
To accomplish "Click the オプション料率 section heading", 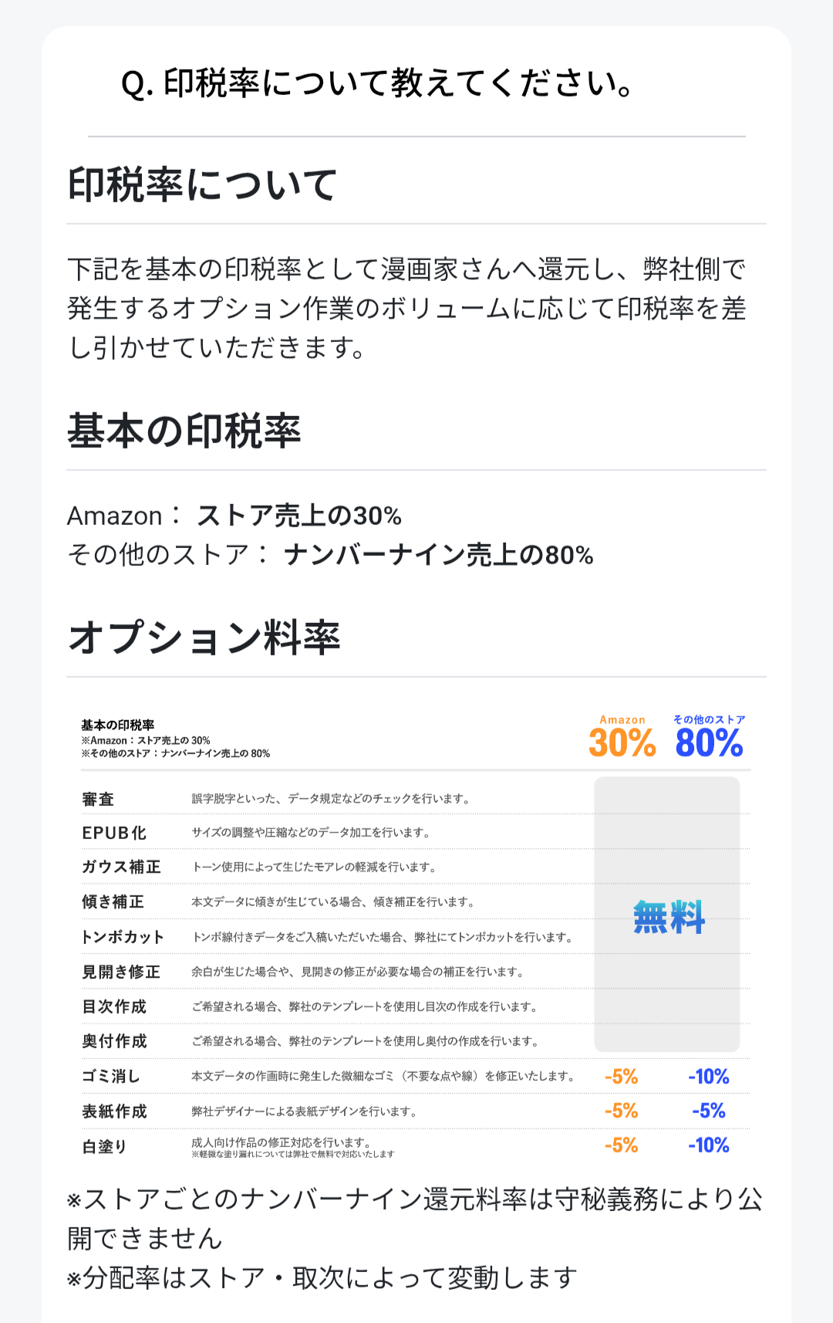I will tap(204, 638).
